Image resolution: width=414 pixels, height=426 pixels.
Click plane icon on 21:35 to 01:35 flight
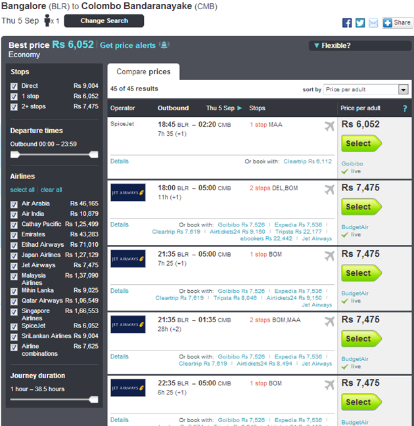(x=329, y=322)
